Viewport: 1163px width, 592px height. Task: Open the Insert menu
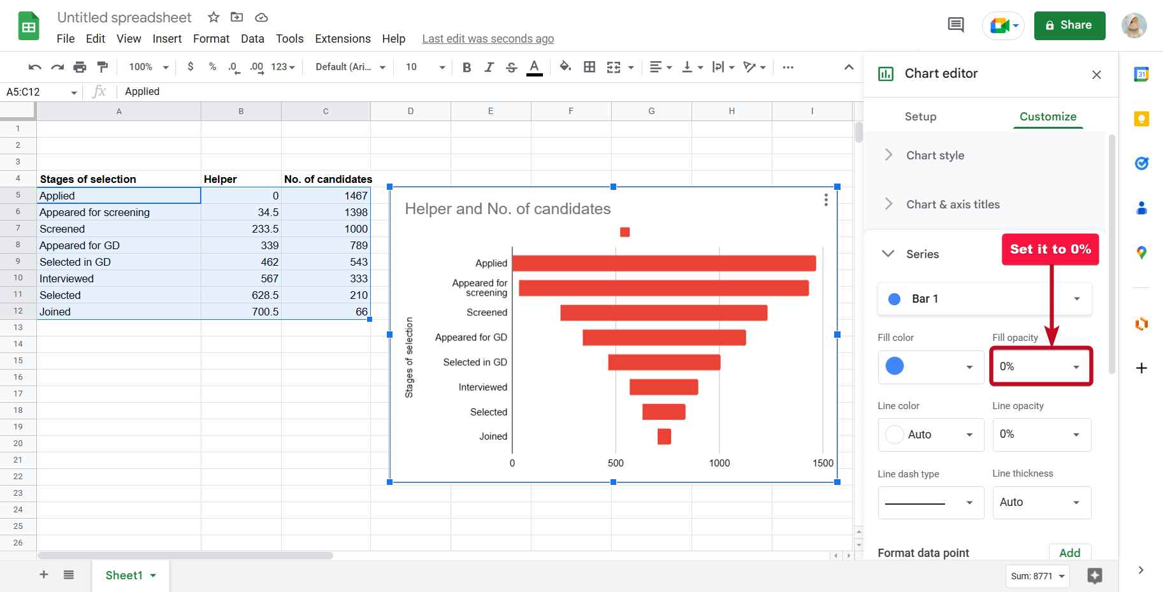pos(167,39)
